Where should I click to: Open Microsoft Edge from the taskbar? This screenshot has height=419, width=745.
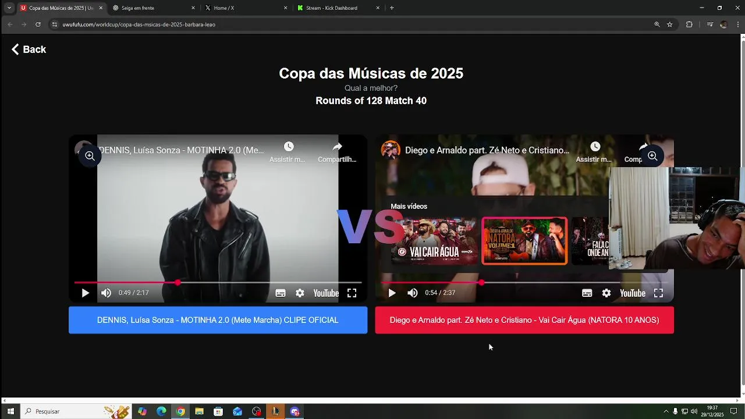tap(161, 411)
